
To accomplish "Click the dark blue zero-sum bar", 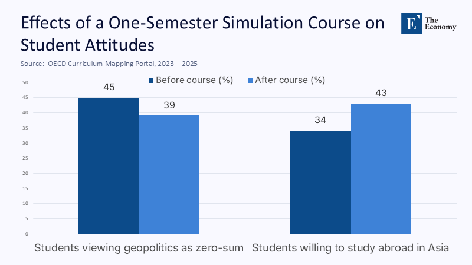I will [109, 165].
